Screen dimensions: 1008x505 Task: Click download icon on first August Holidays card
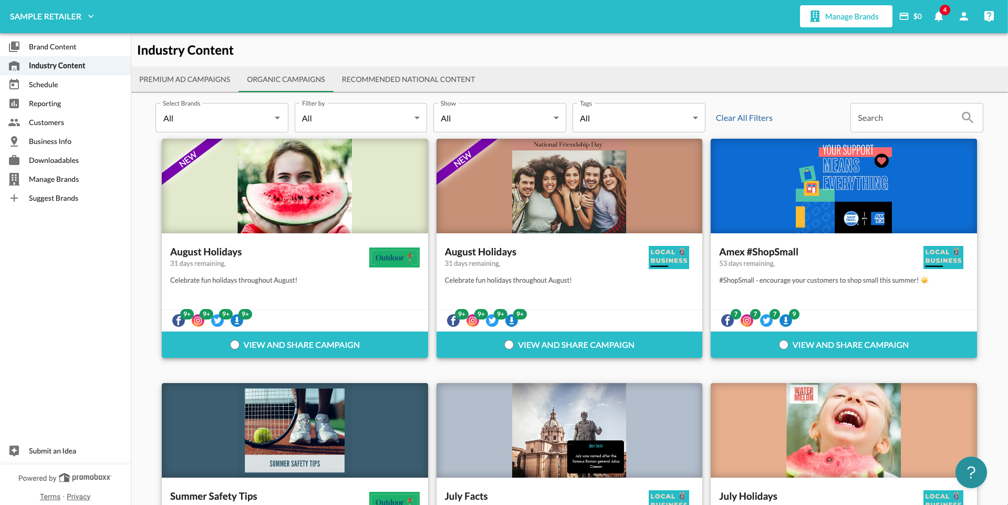[x=237, y=320]
